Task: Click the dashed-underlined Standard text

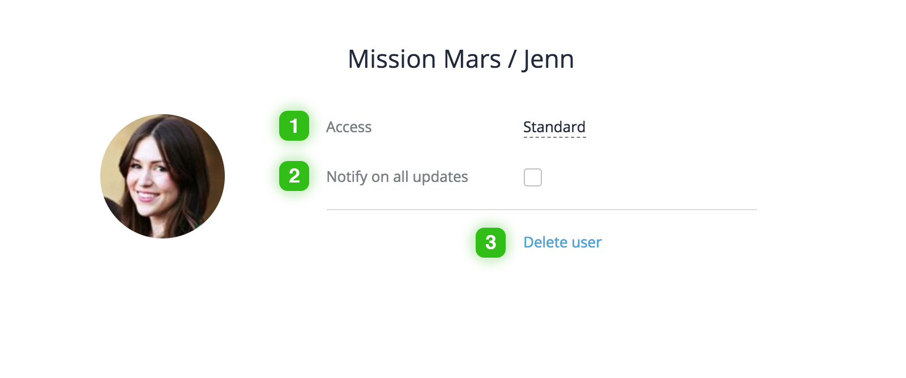Action: [x=554, y=127]
